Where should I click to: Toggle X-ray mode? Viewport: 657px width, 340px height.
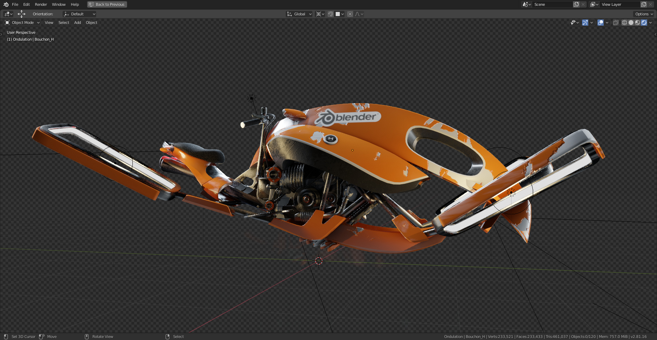(x=616, y=23)
